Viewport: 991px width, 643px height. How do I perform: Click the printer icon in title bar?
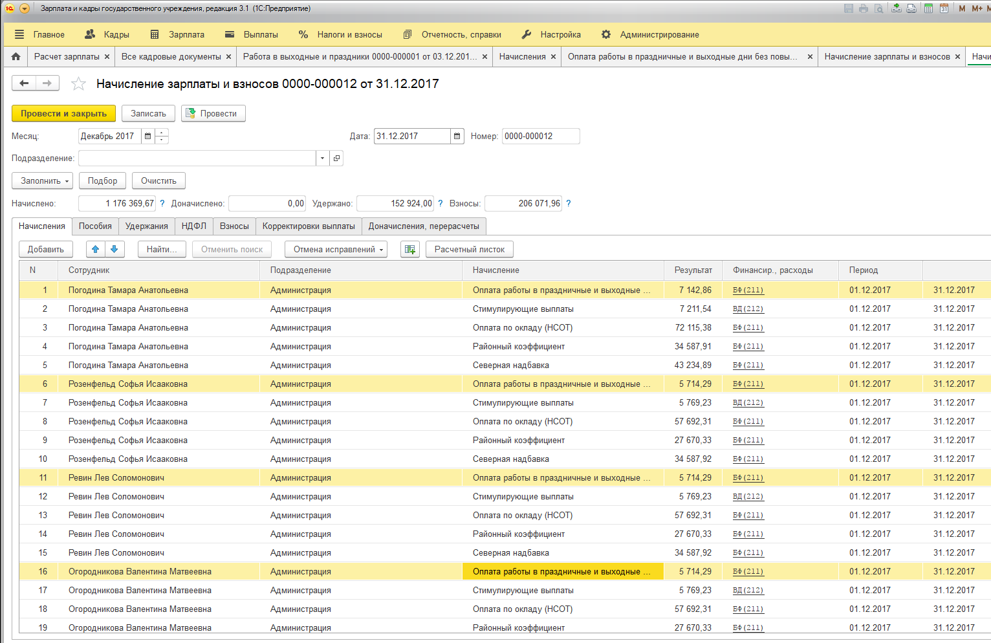click(864, 8)
